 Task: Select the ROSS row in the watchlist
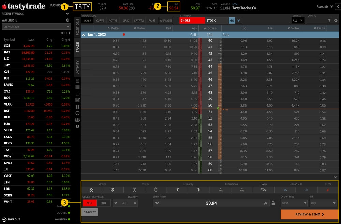click(x=36, y=143)
